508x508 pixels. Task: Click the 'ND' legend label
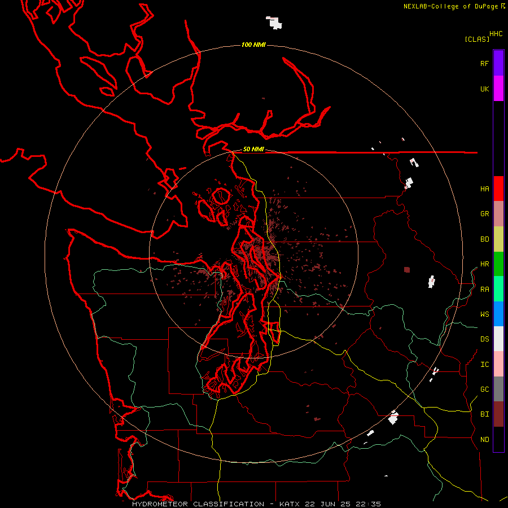(484, 440)
